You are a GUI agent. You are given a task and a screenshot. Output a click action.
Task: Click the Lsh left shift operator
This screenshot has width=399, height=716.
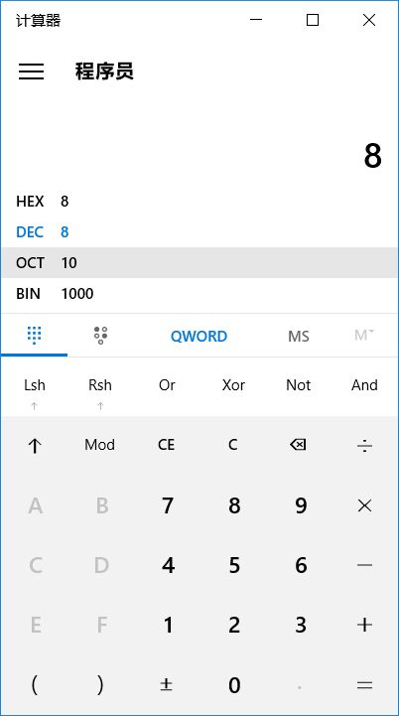[34, 386]
